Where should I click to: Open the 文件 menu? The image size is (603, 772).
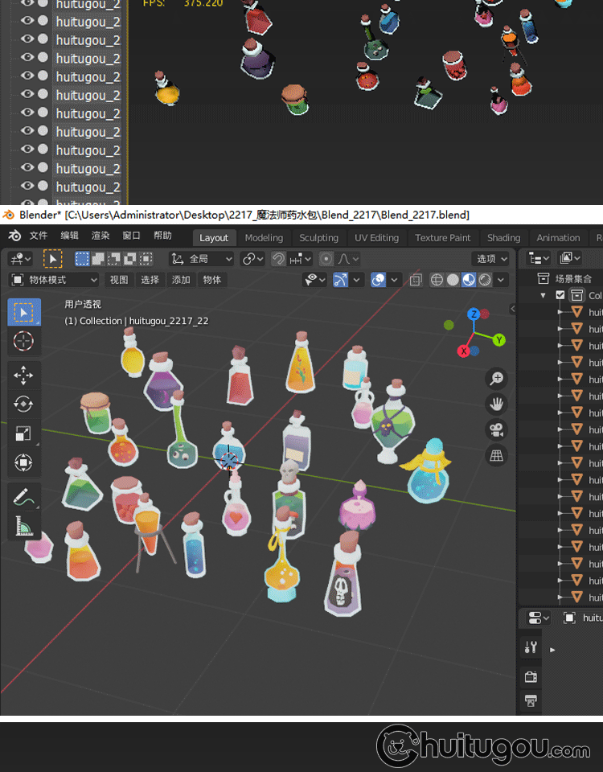pyautogui.click(x=39, y=236)
